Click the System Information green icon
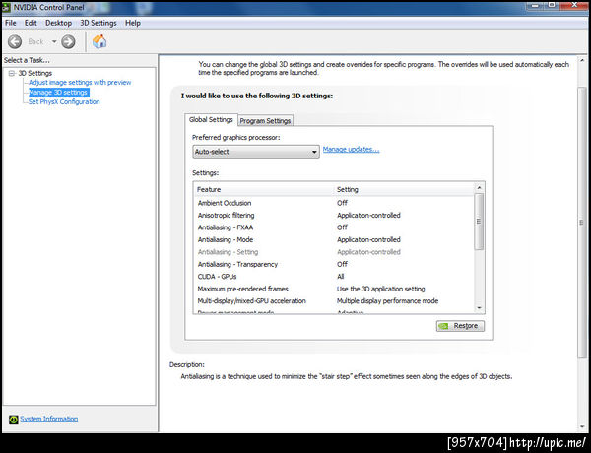The width and height of the screenshot is (591, 453). click(x=13, y=420)
